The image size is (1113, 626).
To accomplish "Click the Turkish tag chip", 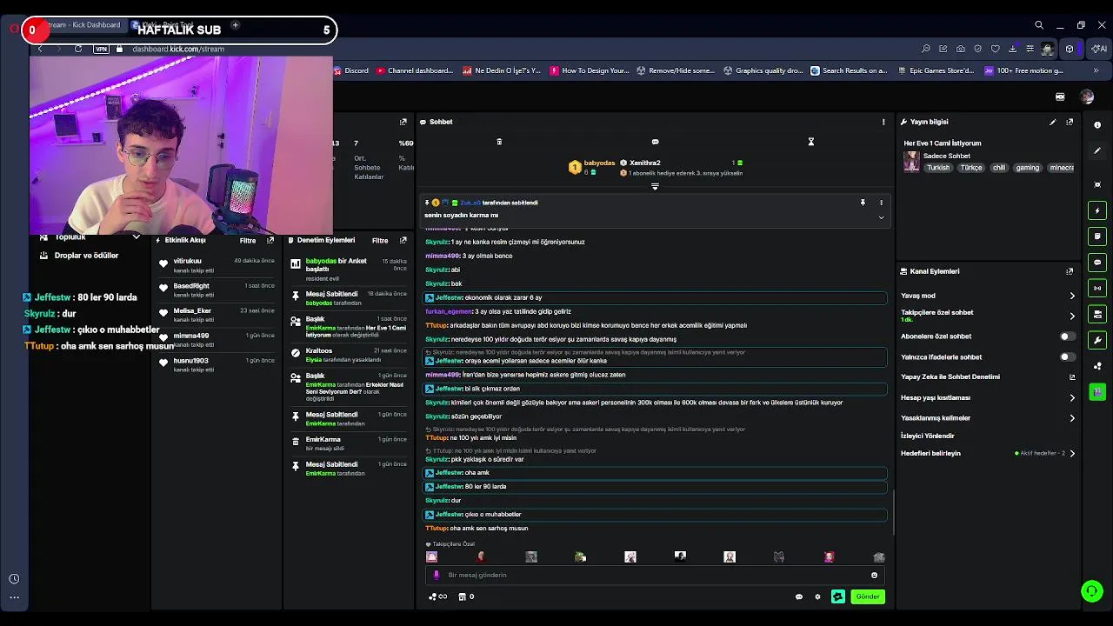I will (938, 168).
